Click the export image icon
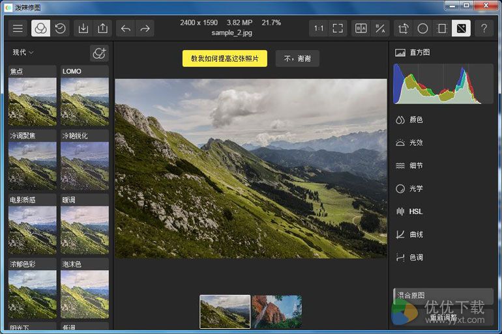 point(102,29)
